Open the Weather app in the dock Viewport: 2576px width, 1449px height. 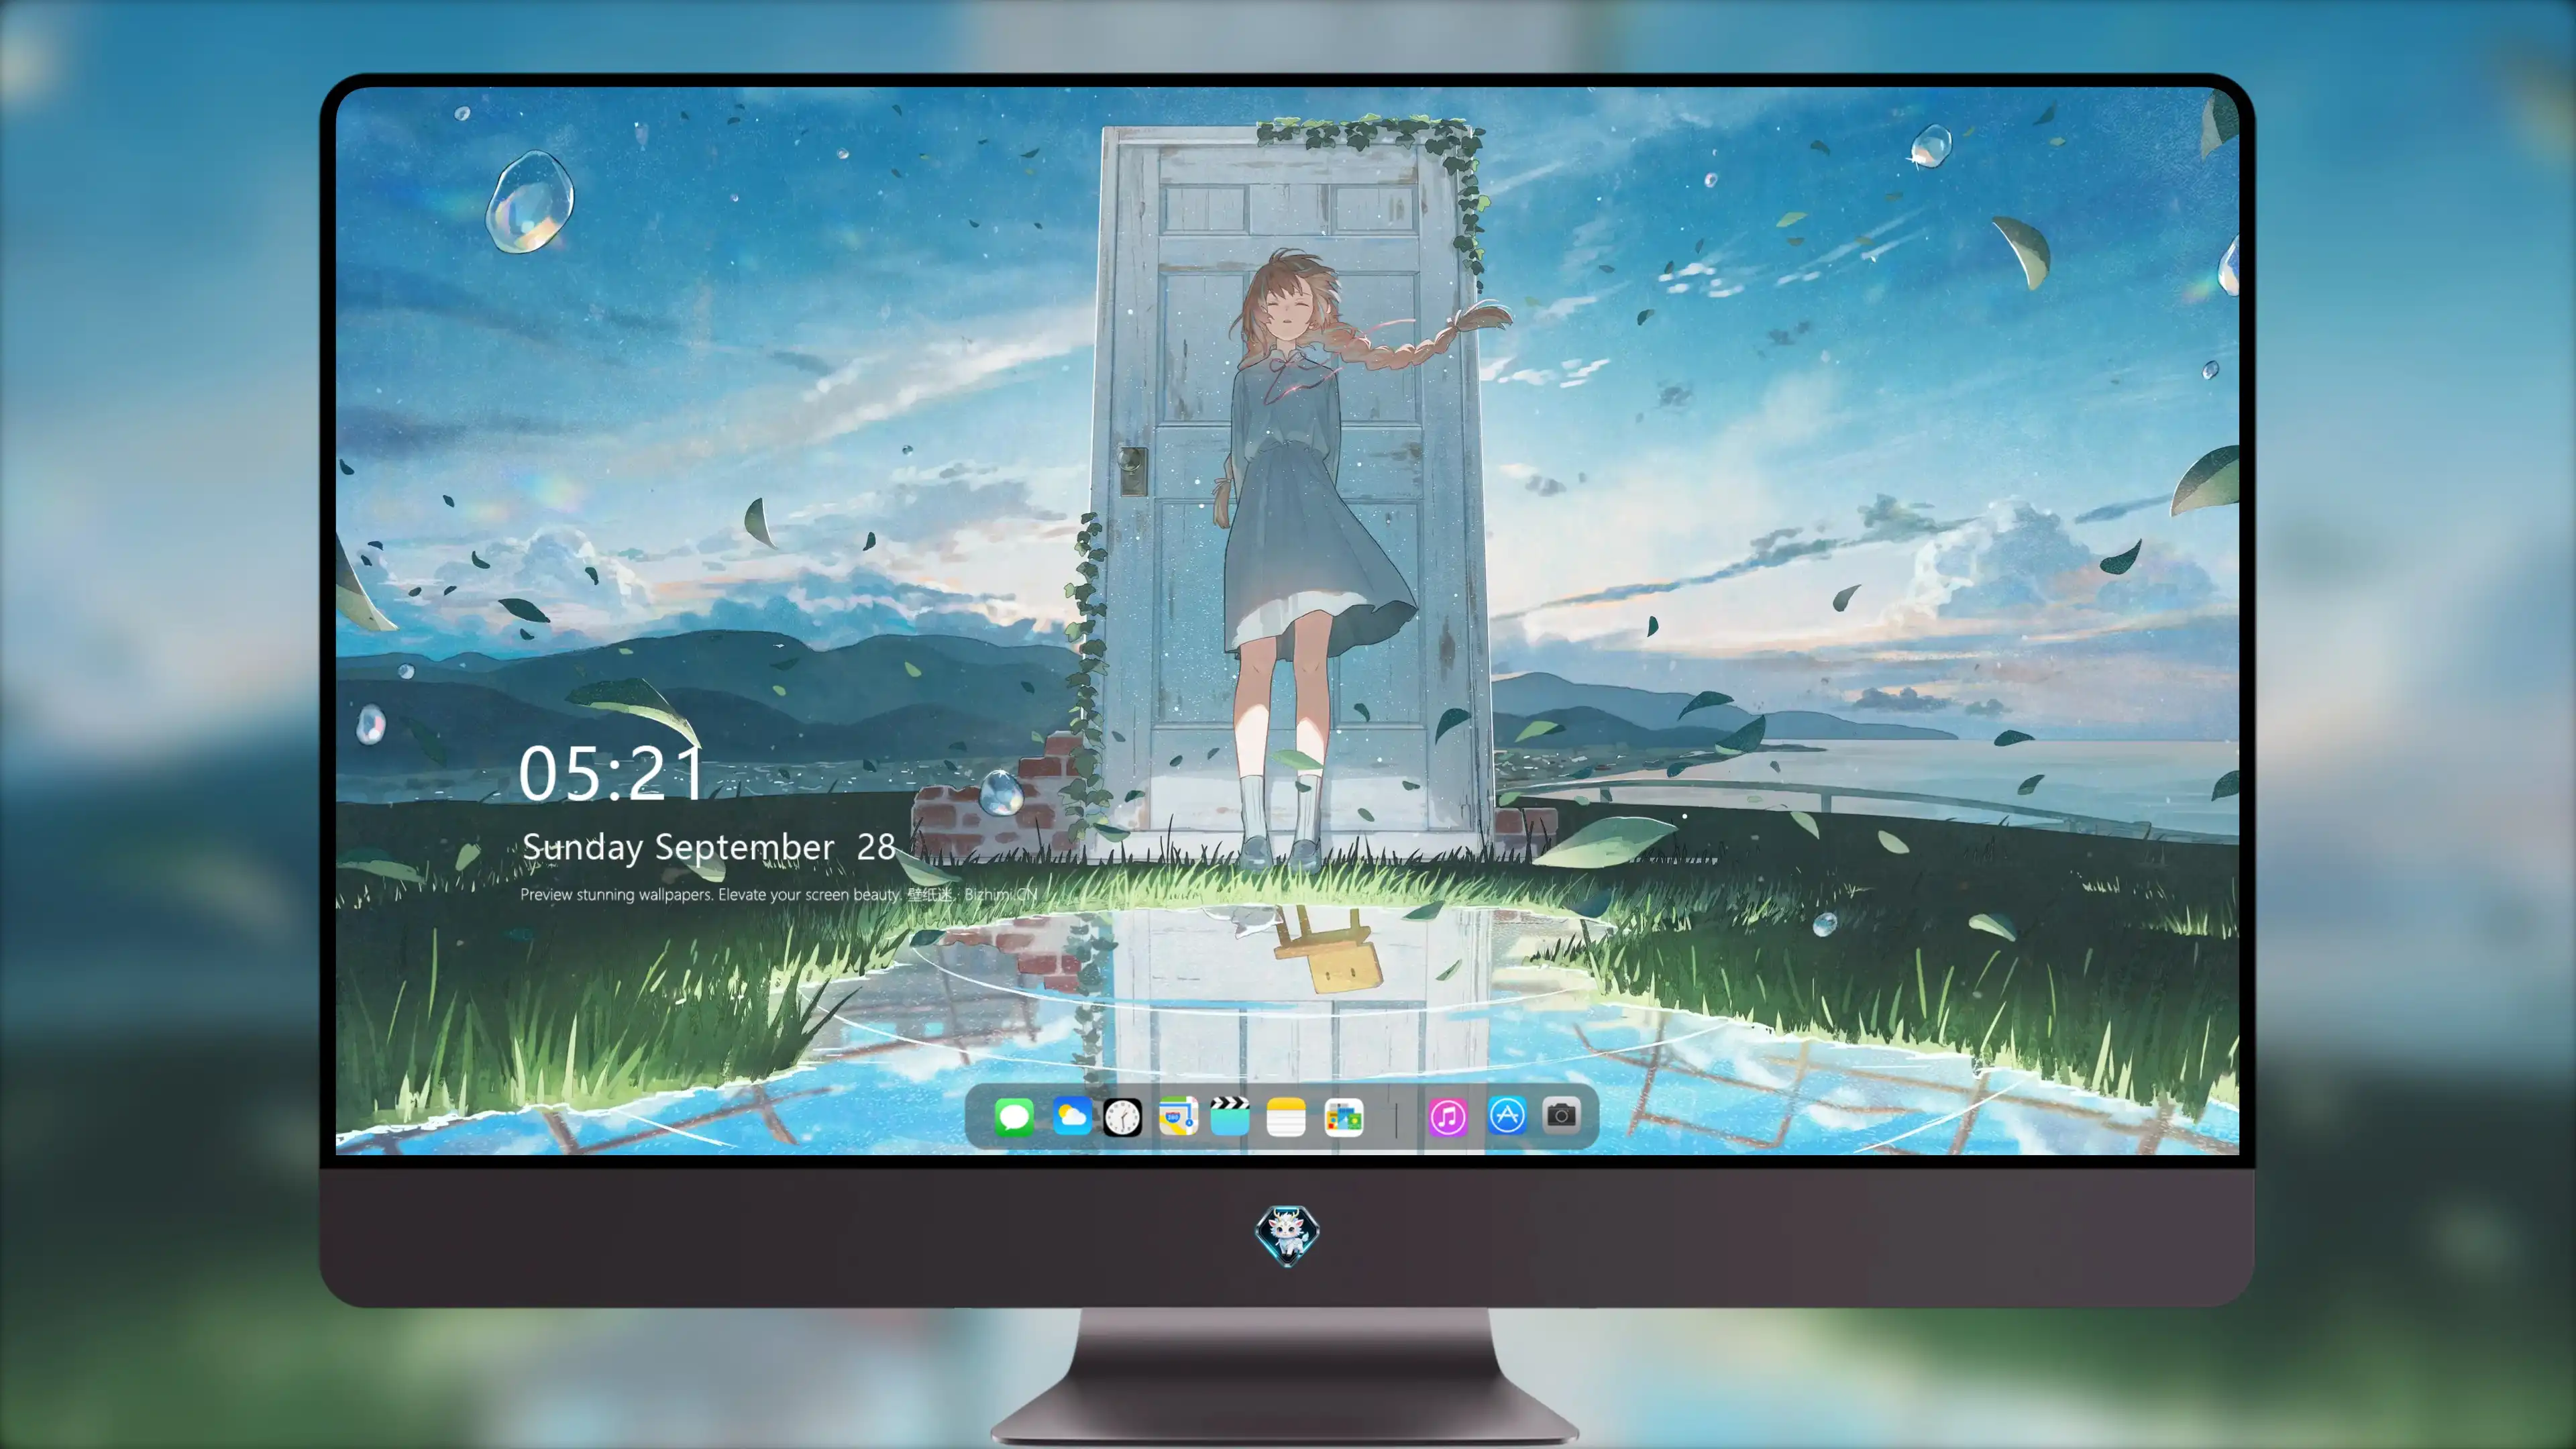click(1071, 1116)
